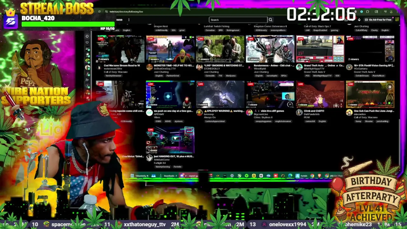Click Farlight 84 game link
This screenshot has width=407, height=229.
coord(160,163)
